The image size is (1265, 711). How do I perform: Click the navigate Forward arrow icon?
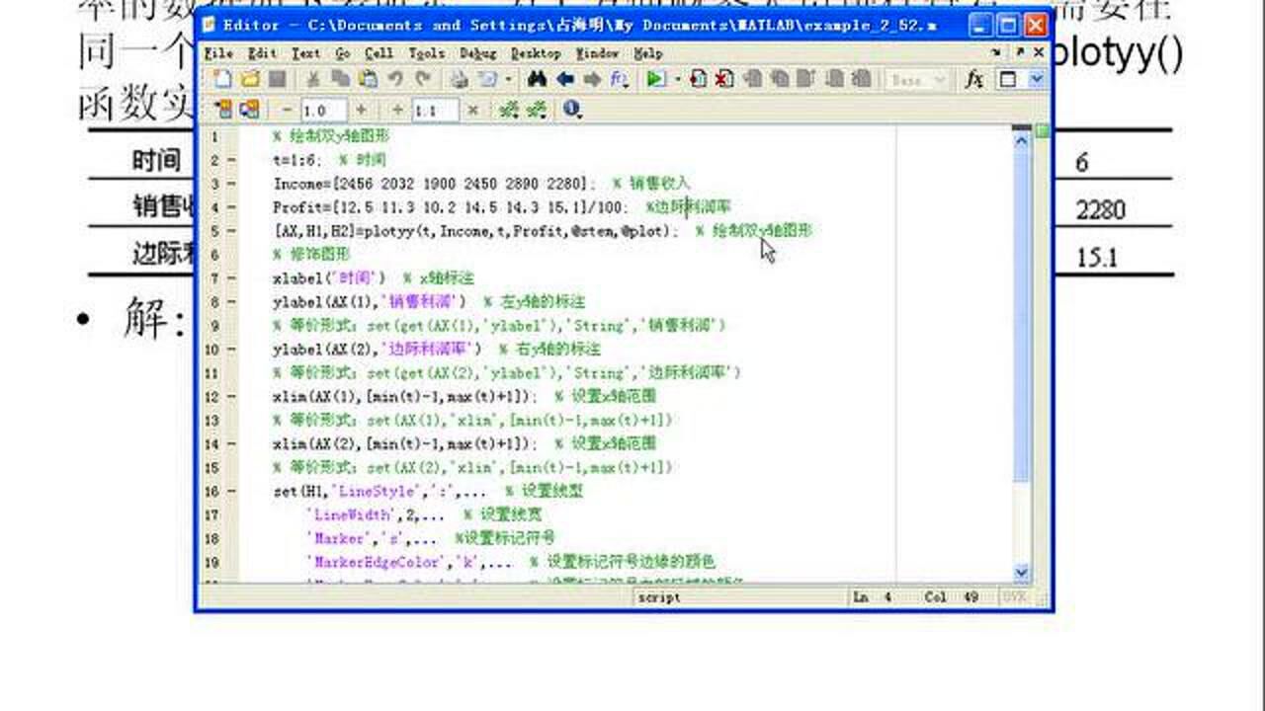(x=592, y=79)
